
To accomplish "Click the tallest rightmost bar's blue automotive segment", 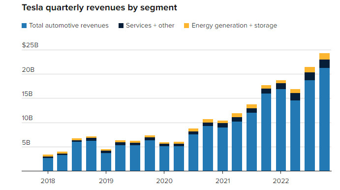I will tap(324, 119).
